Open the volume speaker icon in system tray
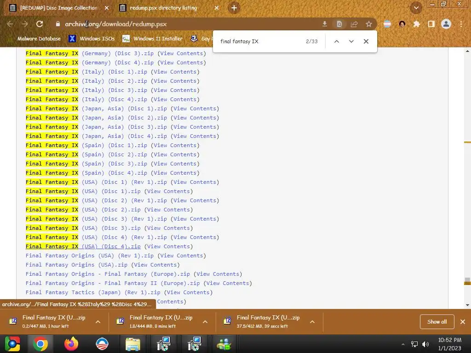 coord(425,344)
